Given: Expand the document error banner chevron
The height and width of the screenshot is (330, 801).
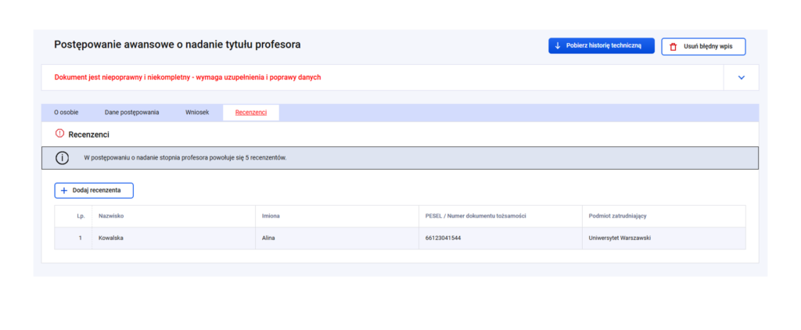Looking at the screenshot, I should click(x=742, y=77).
